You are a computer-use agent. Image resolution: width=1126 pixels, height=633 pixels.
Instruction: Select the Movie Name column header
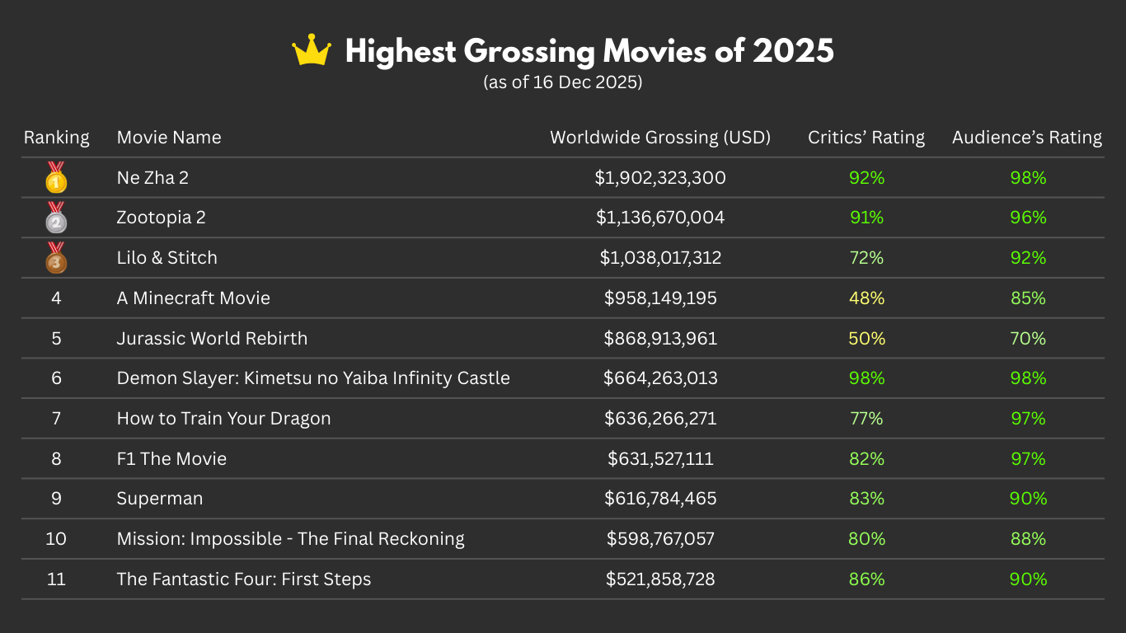(169, 138)
